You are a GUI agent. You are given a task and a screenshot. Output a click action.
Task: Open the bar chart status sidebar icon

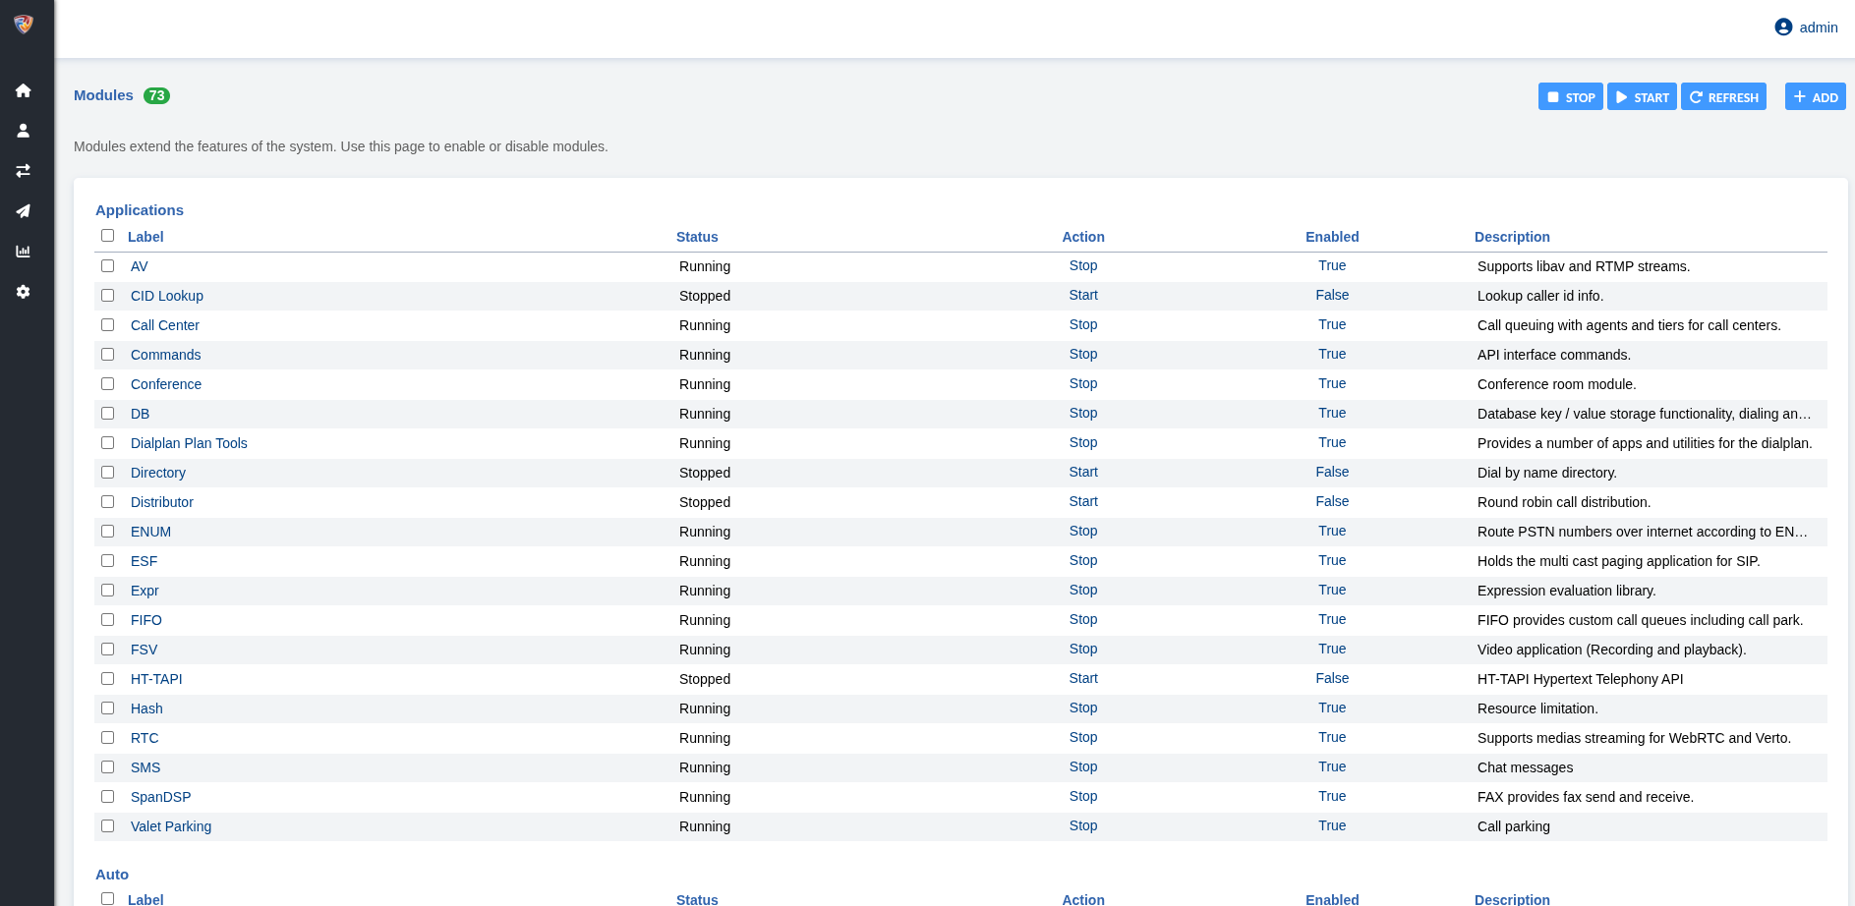point(24,252)
